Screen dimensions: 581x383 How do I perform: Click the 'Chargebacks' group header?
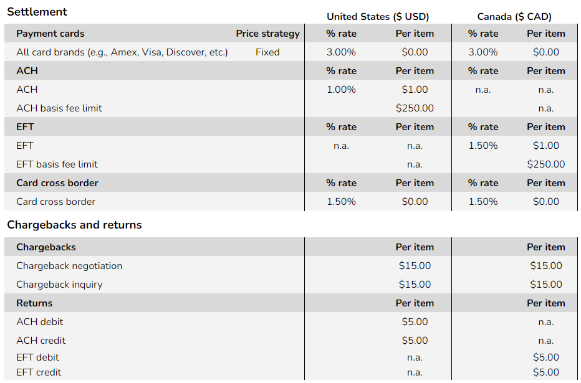point(46,247)
